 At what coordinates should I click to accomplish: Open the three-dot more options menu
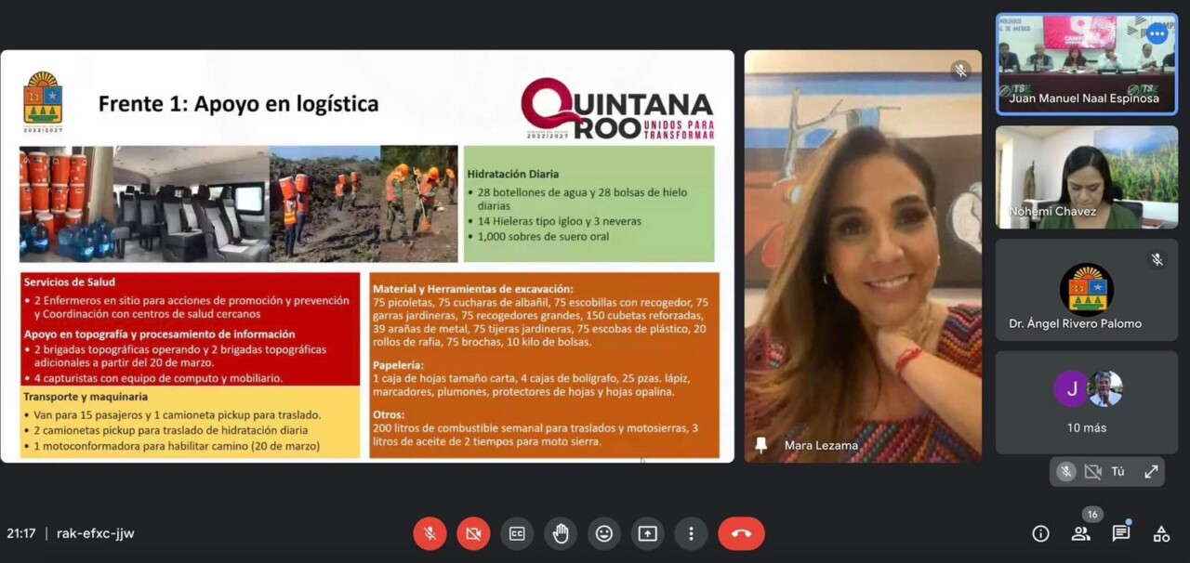(x=691, y=533)
